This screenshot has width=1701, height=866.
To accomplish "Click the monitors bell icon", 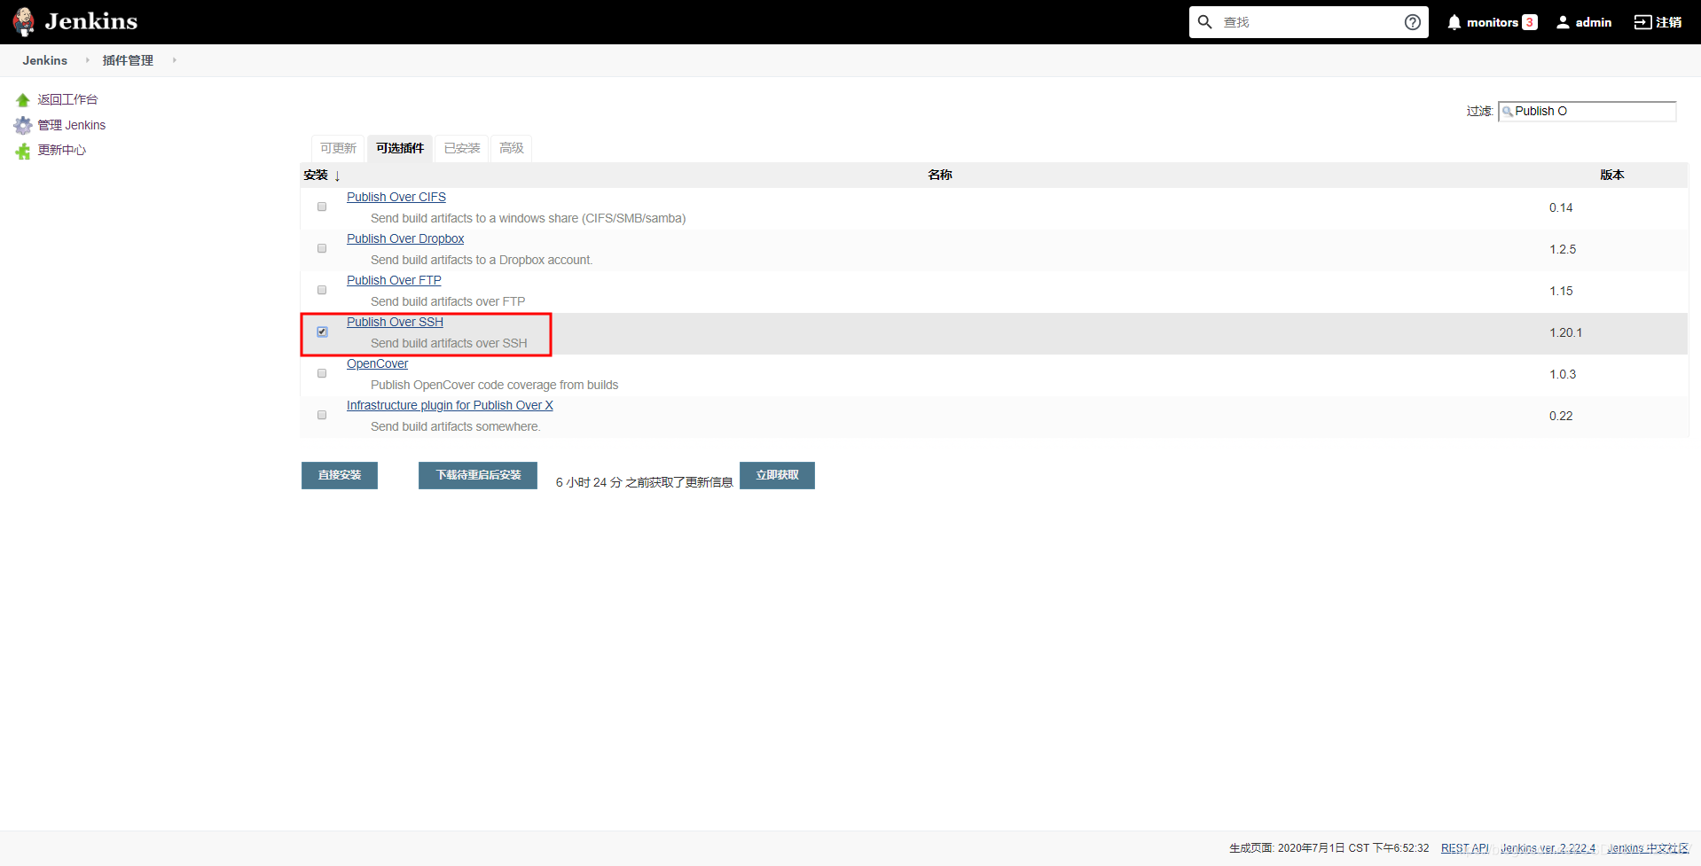I will pyautogui.click(x=1454, y=22).
